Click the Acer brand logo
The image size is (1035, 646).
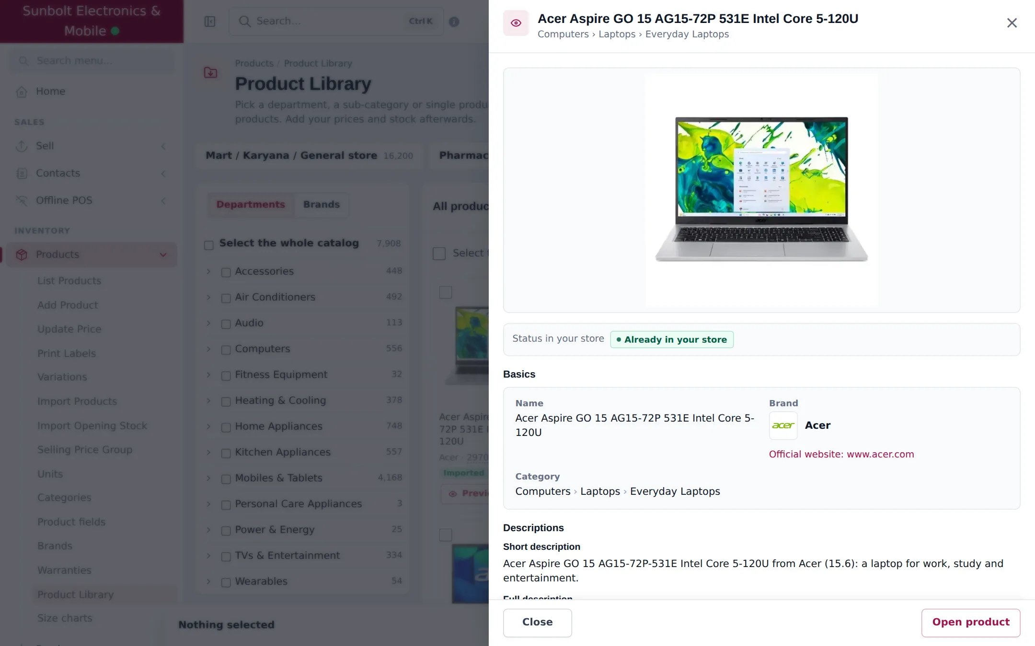point(783,425)
